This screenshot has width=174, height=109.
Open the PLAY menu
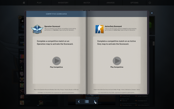(x=39, y=3)
